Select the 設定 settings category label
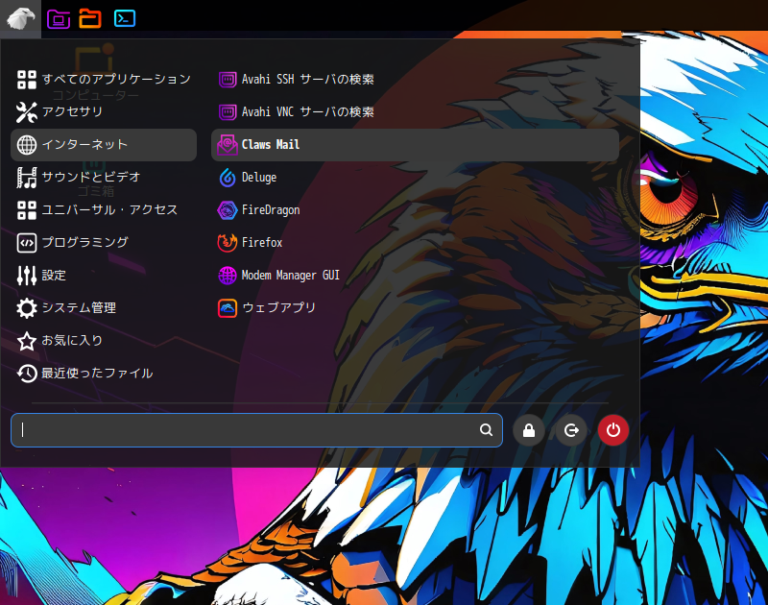 (x=54, y=276)
